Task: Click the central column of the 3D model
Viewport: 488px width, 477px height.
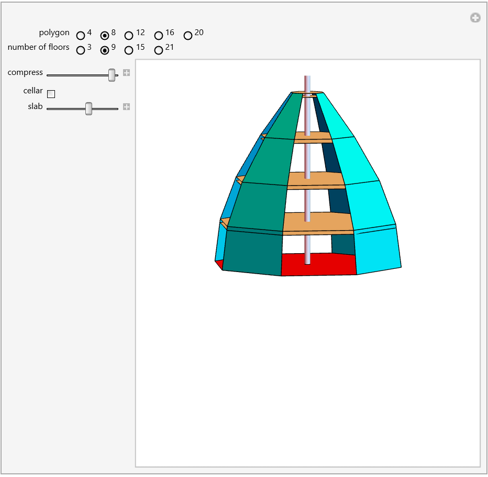Action: tap(307, 170)
